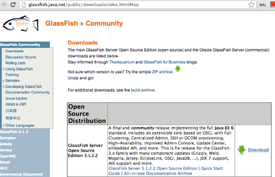The width and height of the screenshot is (275, 177).
Task: Open OpenMQ project link
Action: point(8,156)
